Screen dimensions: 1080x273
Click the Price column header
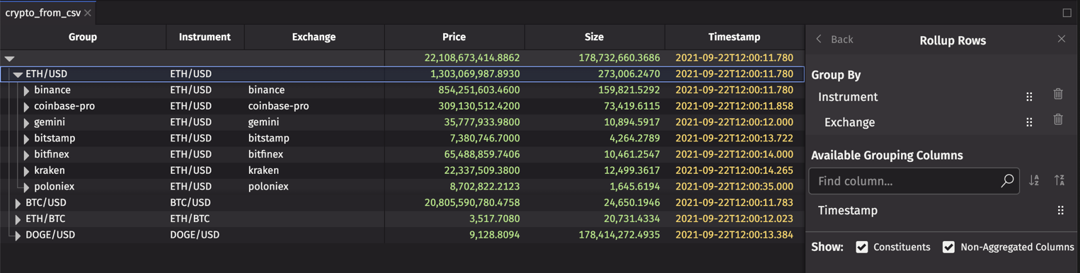tap(454, 37)
